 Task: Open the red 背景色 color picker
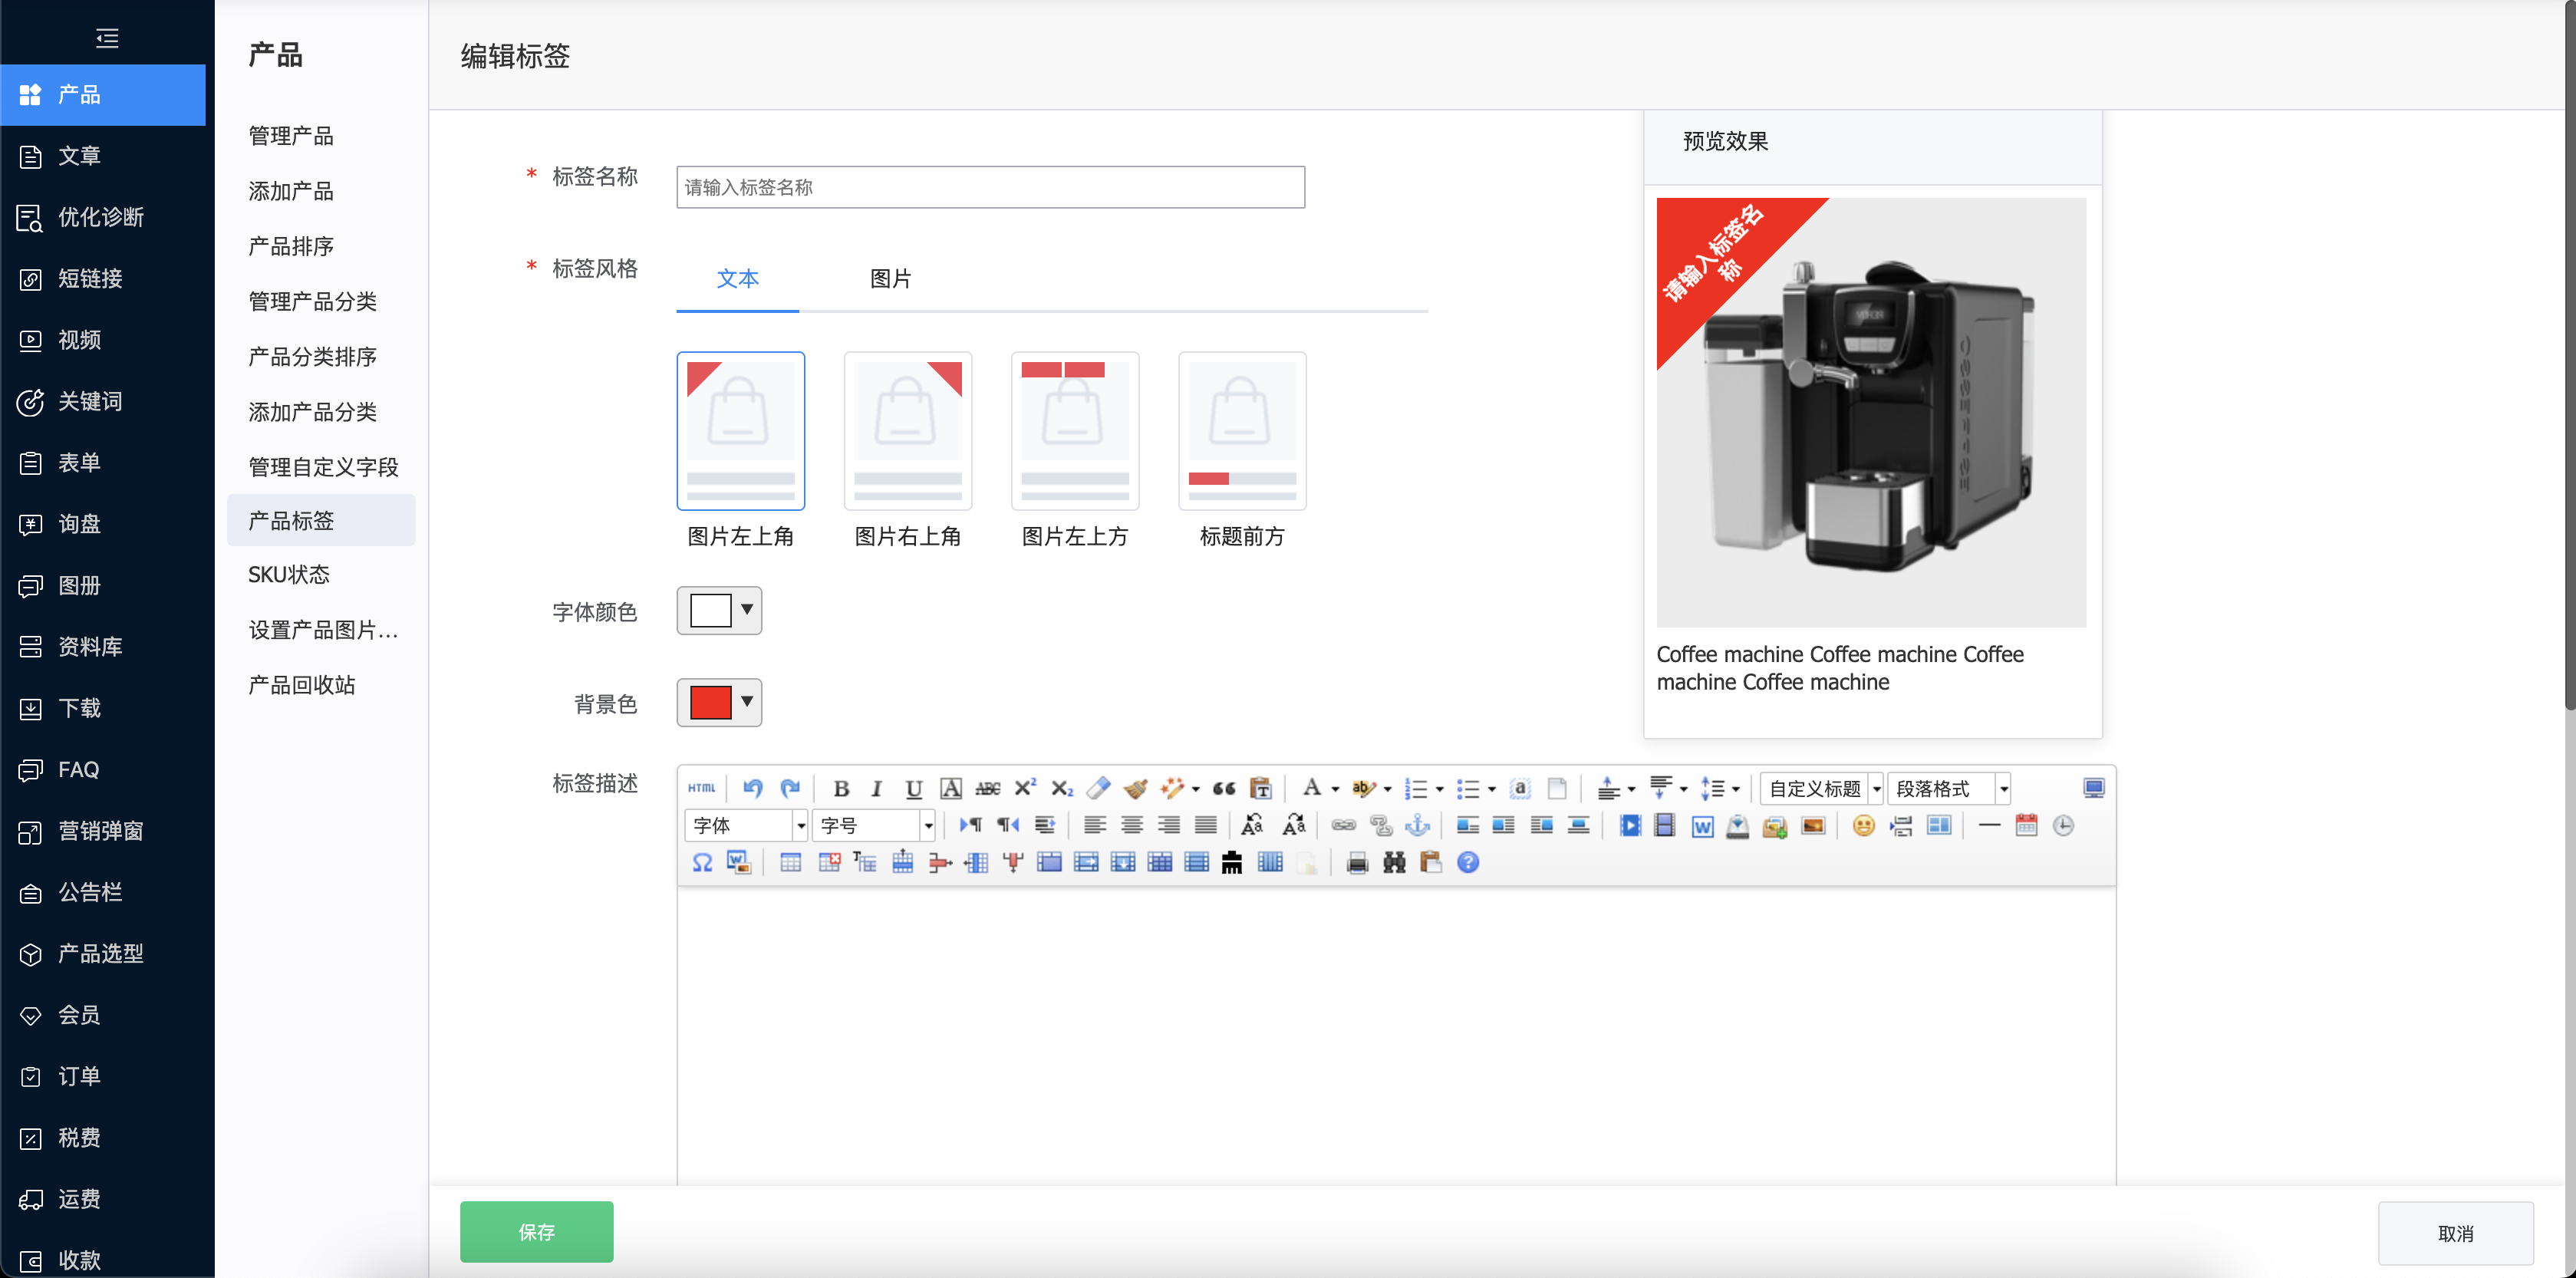click(x=719, y=702)
